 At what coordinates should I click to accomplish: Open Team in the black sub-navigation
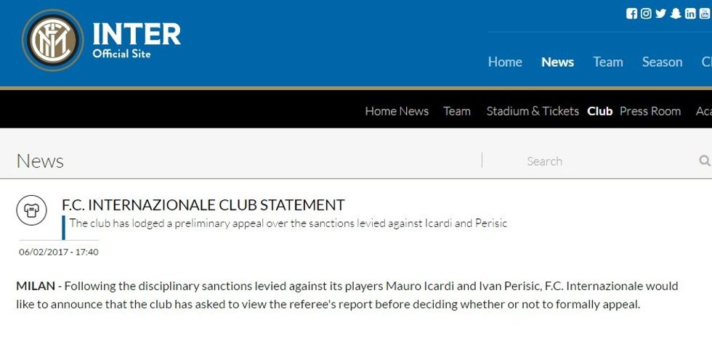point(457,111)
